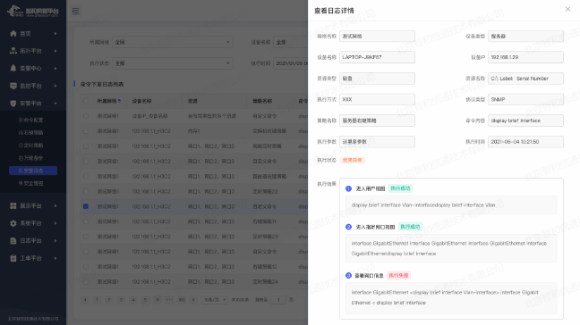Go to page 3 in pagination
This screenshot has height=325, width=580.
point(121,300)
